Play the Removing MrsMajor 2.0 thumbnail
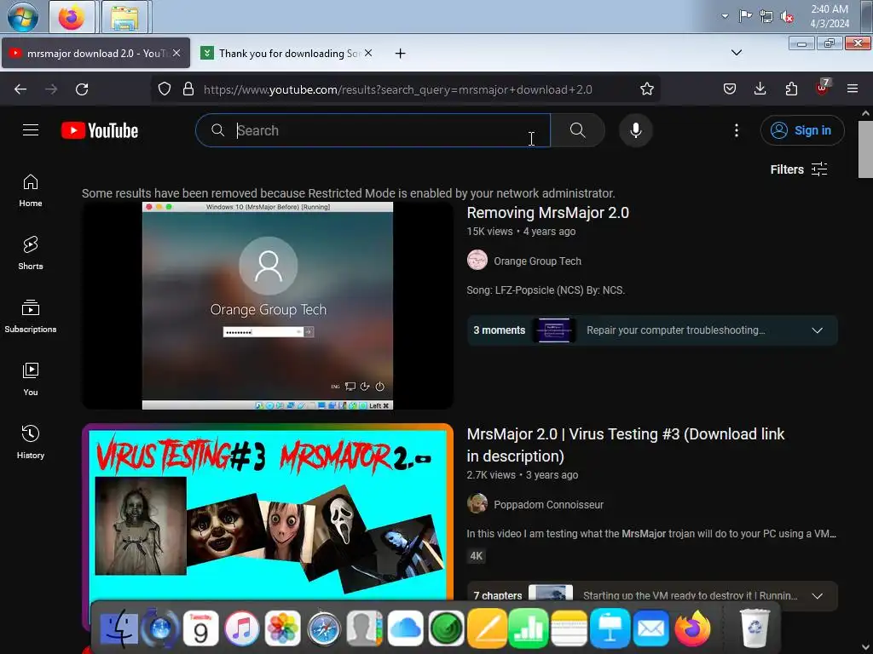The height and width of the screenshot is (654, 873). [268, 306]
